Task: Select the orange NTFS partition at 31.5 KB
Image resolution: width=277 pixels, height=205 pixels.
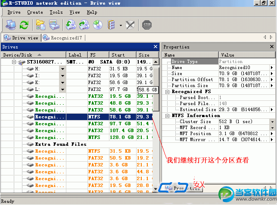Action: pos(77,151)
